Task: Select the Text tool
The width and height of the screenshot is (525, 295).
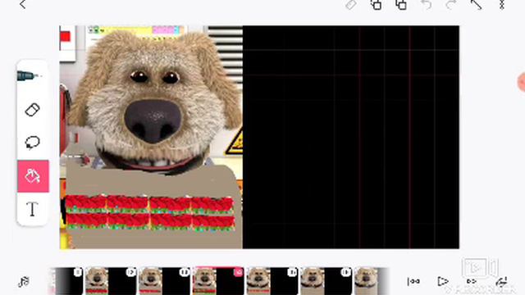Action: [x=33, y=209]
